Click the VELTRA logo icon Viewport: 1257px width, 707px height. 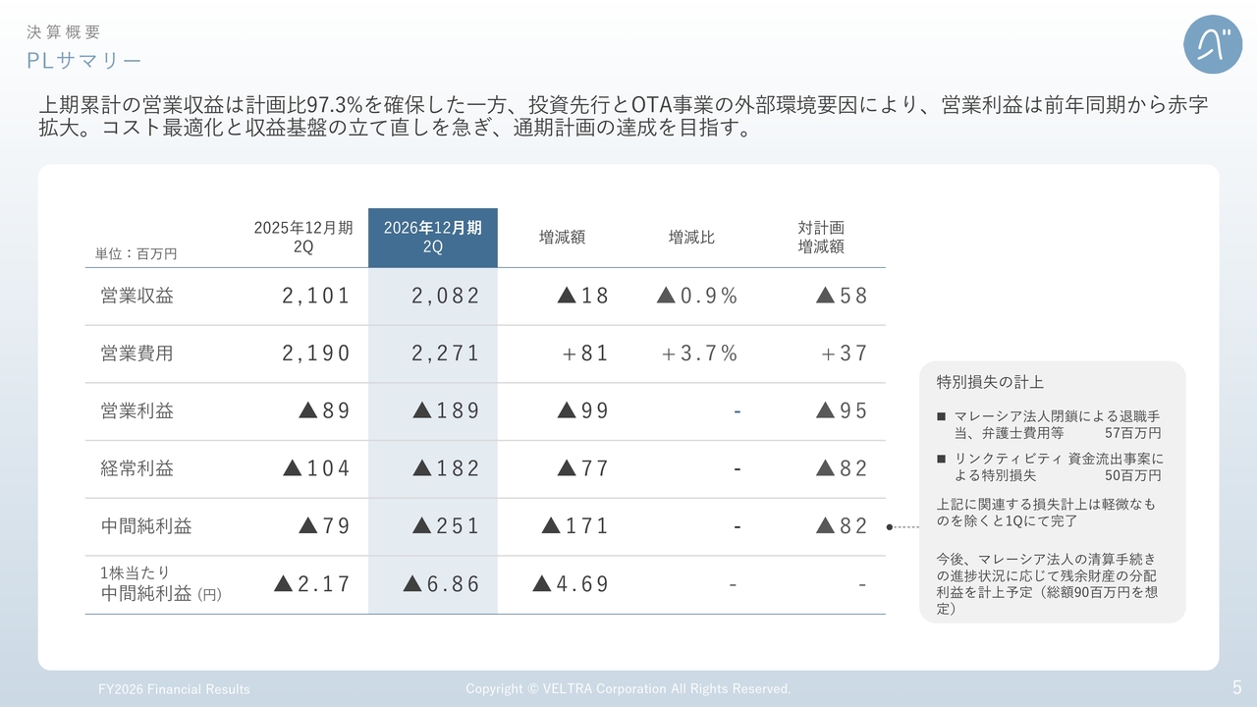pos(1213,45)
